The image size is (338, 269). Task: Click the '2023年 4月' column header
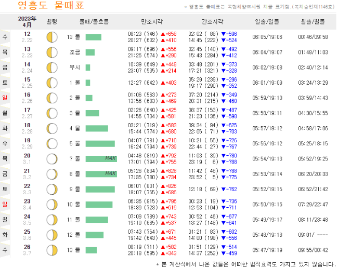click(x=27, y=22)
